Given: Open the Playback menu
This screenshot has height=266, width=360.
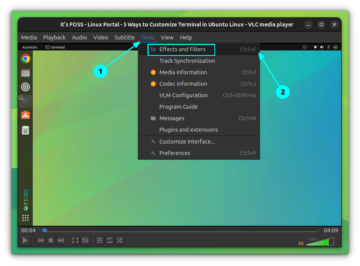Looking at the screenshot, I should [x=54, y=38].
